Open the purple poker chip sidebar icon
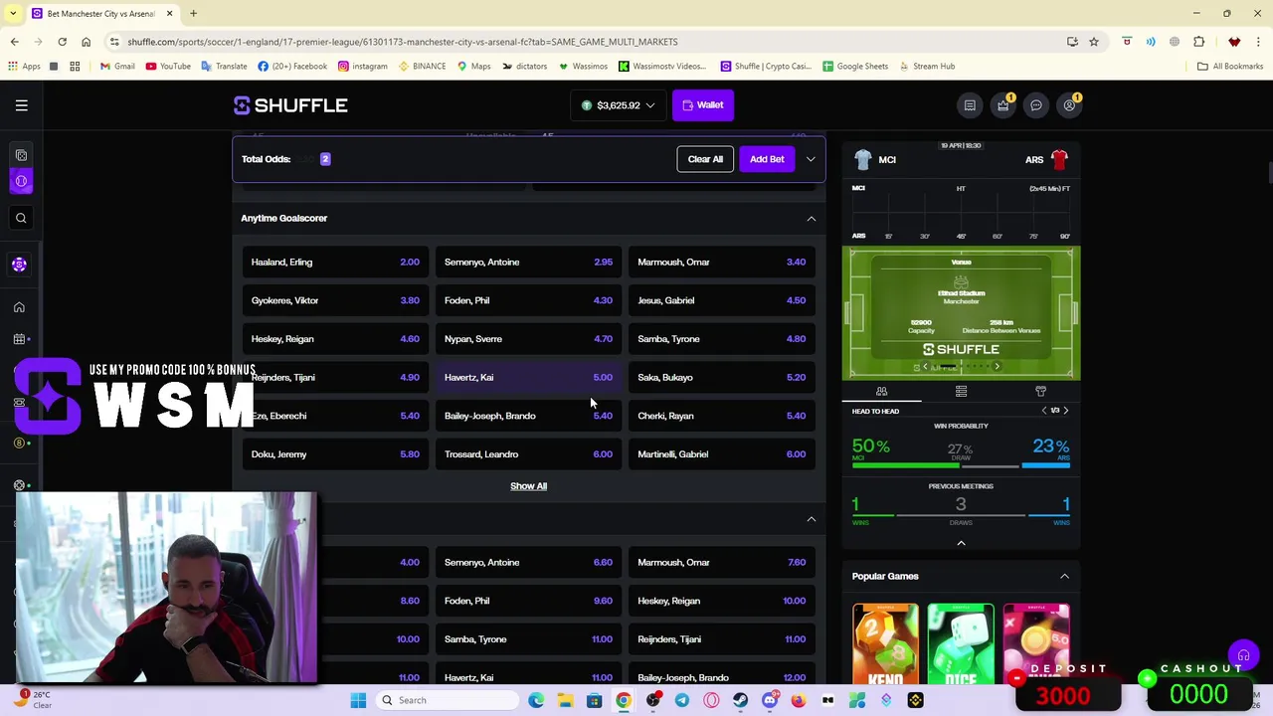 [x=19, y=265]
